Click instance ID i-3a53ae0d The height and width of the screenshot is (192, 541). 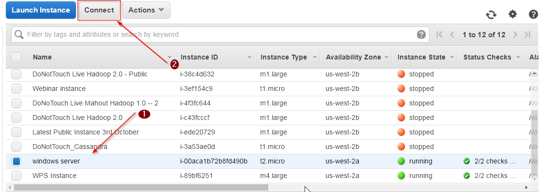197,147
